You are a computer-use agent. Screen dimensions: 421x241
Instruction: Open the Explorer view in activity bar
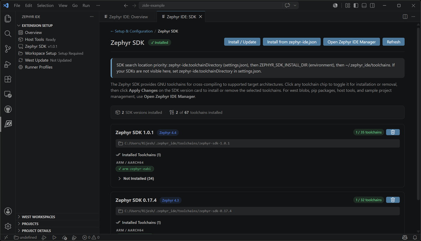click(8, 18)
